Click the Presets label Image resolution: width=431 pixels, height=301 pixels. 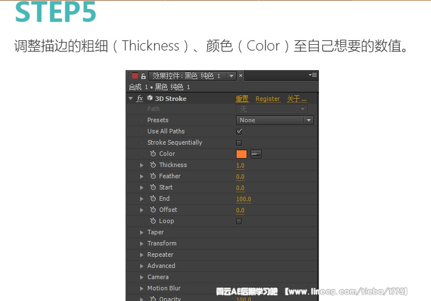click(158, 120)
